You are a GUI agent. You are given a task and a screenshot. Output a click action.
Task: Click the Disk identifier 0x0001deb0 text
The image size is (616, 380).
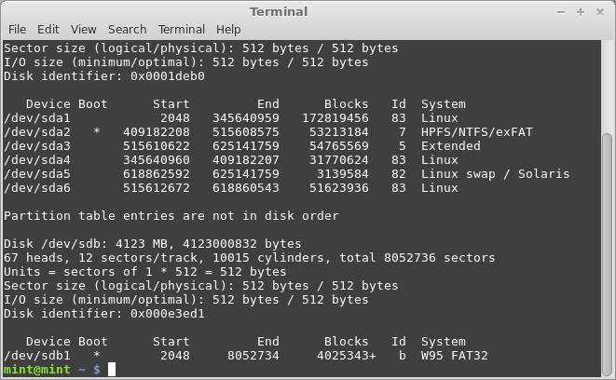pyautogui.click(x=104, y=76)
